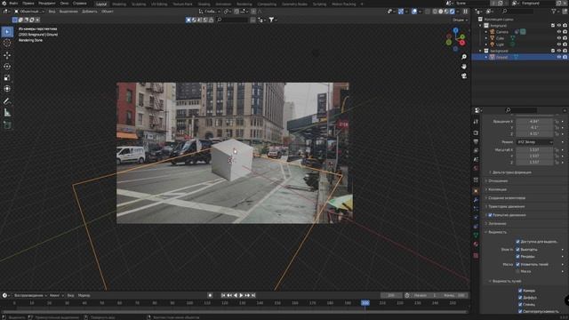Expand the Collections panel
Viewport: 569px width, 320px height.
[x=497, y=189]
